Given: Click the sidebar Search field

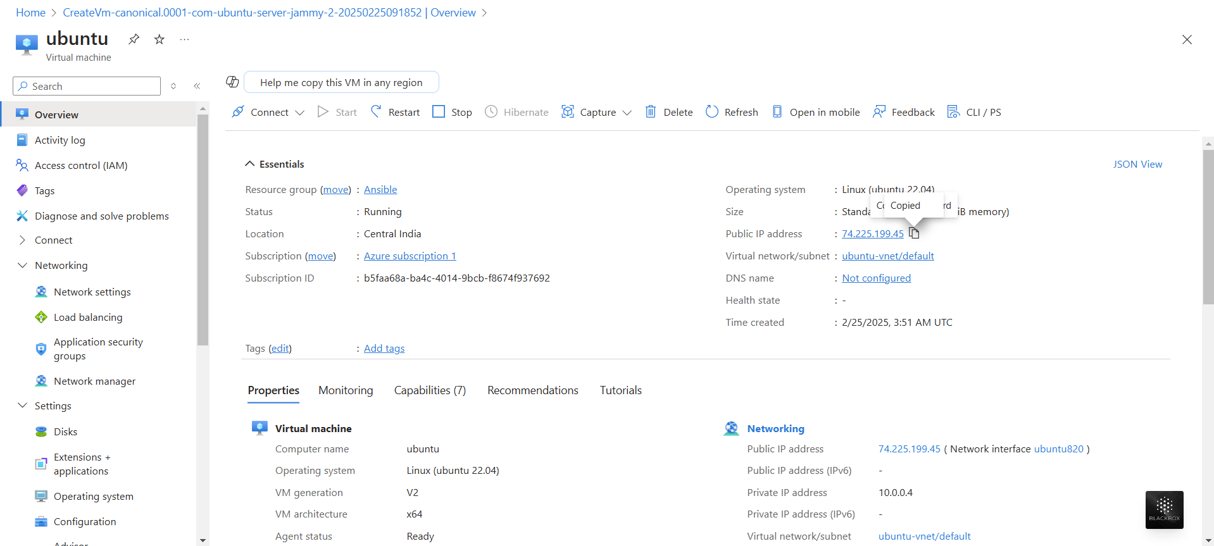Looking at the screenshot, I should pos(87,86).
